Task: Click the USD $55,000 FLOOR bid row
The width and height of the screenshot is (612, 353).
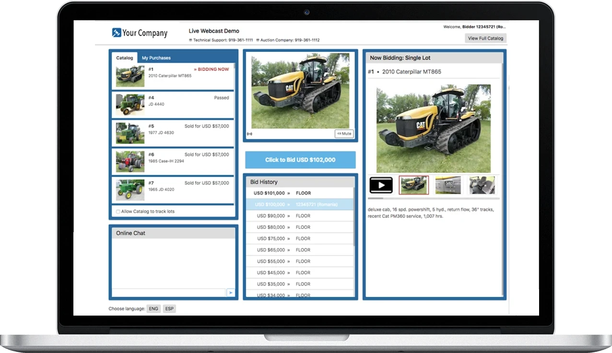Action: click(300, 261)
